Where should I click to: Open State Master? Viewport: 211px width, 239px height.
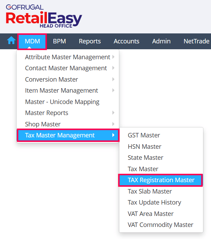[x=161, y=158]
